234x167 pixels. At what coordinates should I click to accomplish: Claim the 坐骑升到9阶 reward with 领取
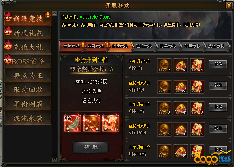(x=218, y=64)
